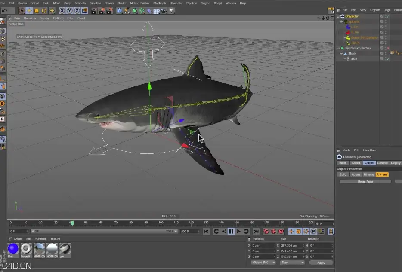Toggle Subdivision Surface red X enable mark
The height and width of the screenshot is (272, 402).
click(388, 48)
